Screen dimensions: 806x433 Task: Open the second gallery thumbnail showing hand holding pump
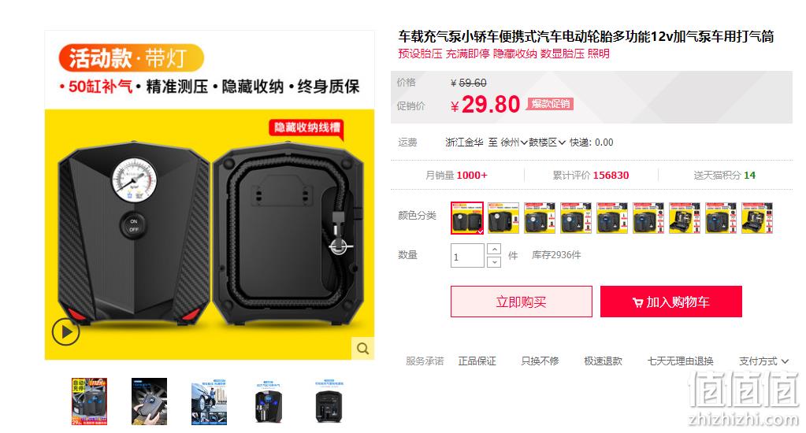pyautogui.click(x=149, y=402)
